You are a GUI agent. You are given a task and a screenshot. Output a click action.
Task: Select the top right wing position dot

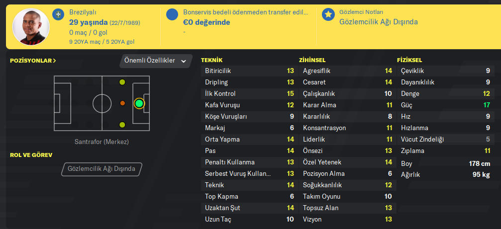tap(122, 82)
